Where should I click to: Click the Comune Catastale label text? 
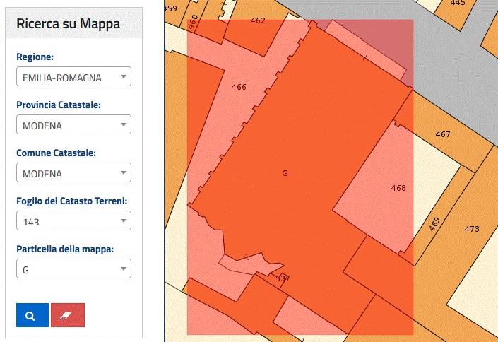click(x=56, y=153)
